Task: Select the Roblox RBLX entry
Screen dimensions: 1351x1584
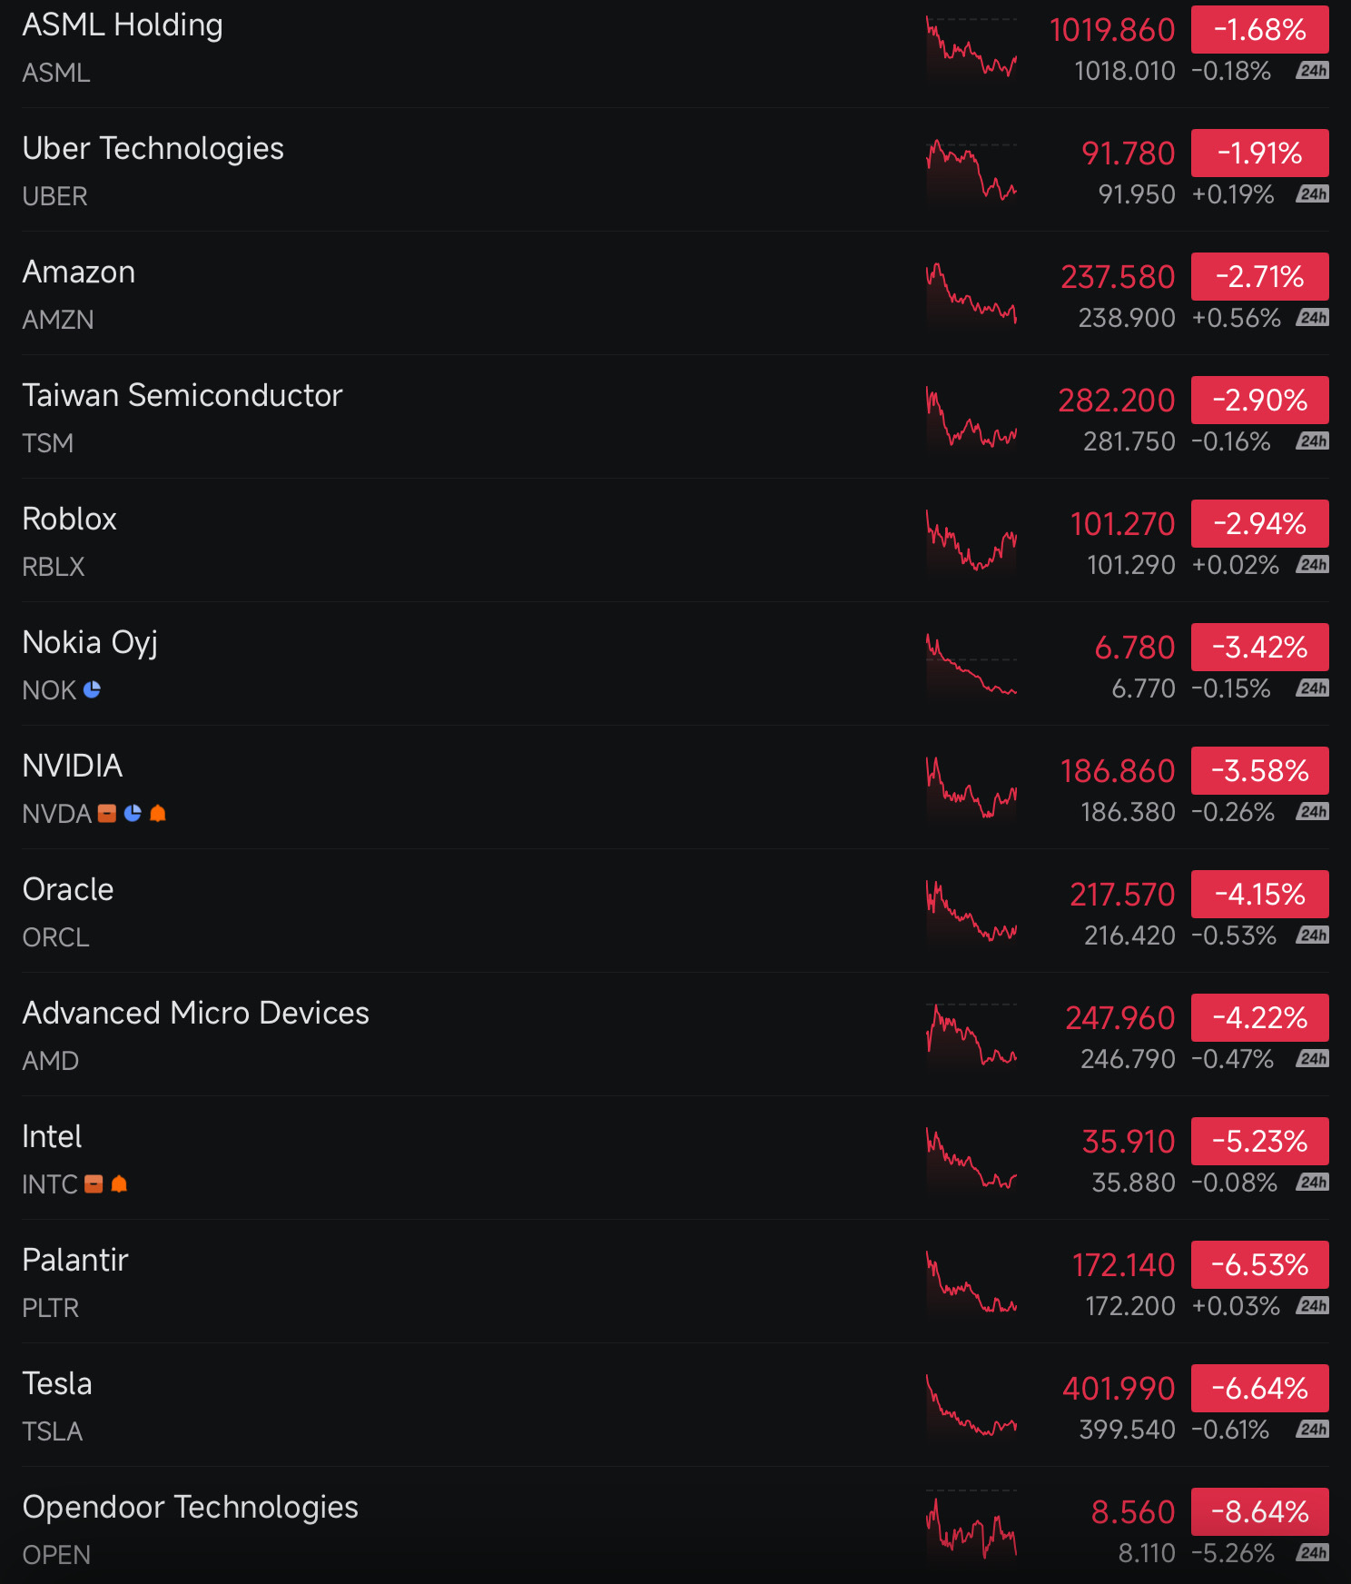Action: click(x=675, y=540)
